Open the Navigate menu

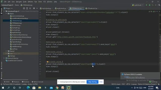[19, 2]
